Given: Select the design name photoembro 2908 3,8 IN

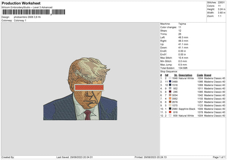Looking at the screenshot, I should [27, 17].
